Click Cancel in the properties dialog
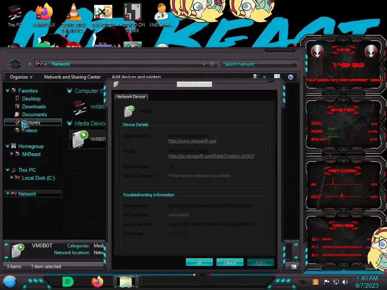 click(229, 262)
